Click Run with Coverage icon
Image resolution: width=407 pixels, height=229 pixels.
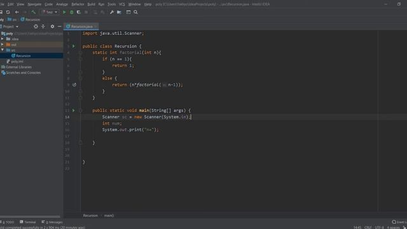click(x=79, y=12)
